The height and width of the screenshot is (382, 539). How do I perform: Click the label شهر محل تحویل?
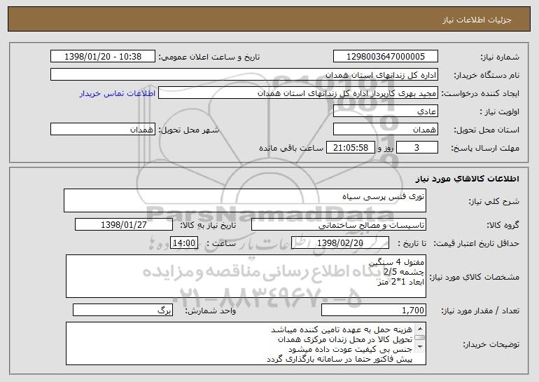click(x=188, y=130)
